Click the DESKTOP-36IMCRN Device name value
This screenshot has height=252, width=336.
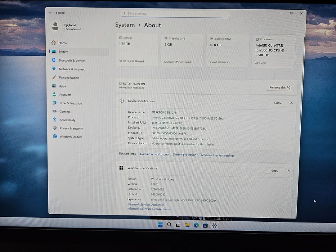point(164,112)
